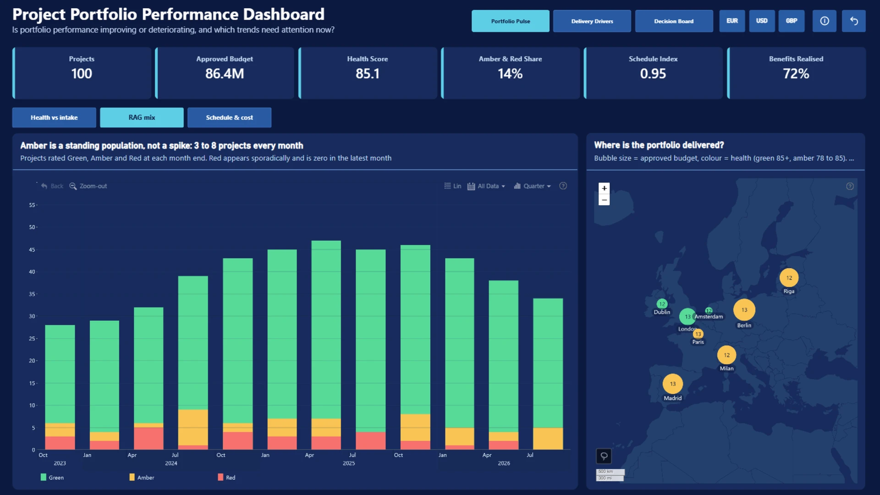Click the Dublin bubble on map
This screenshot has height=495, width=880.
(x=662, y=304)
